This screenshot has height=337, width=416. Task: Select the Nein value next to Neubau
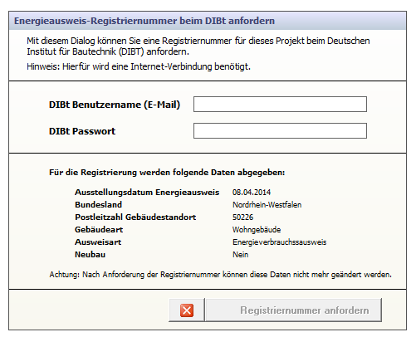240,255
